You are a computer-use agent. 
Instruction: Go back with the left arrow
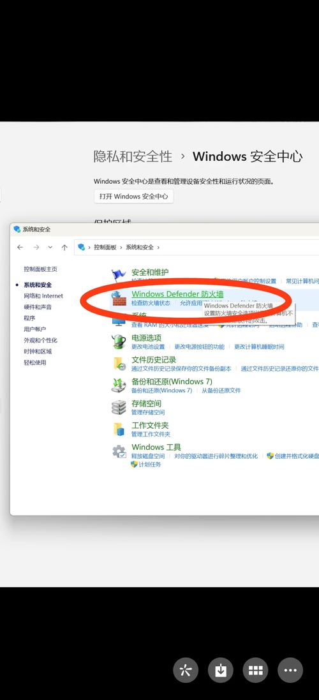coord(20,247)
